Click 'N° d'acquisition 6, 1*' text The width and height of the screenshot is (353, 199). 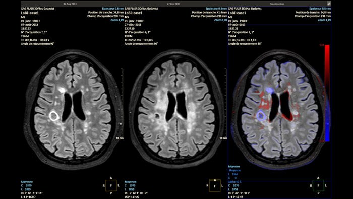pos(137,32)
